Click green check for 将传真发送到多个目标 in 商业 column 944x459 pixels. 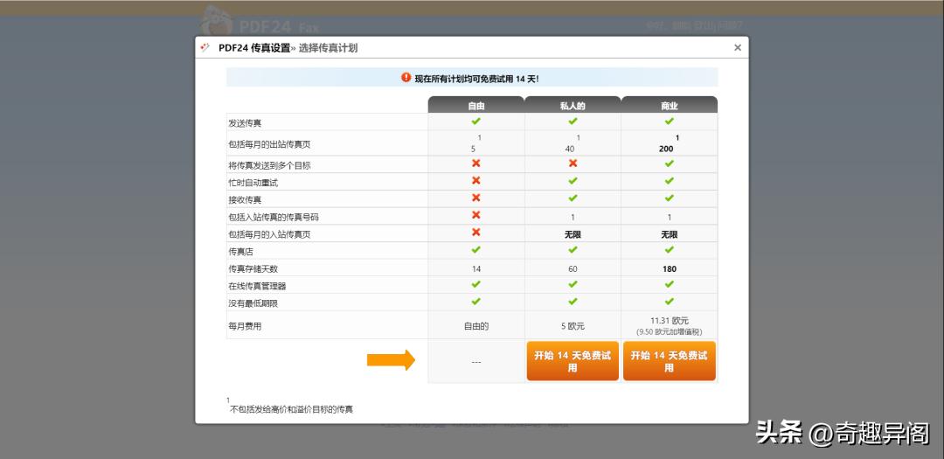tap(669, 163)
